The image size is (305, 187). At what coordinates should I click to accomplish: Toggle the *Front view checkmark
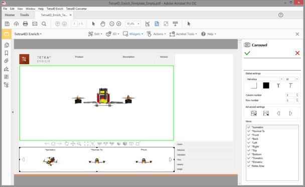[249, 135]
